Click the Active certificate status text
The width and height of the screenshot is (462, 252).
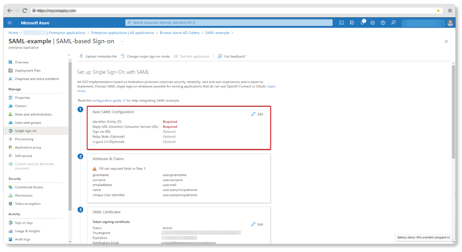167,228
